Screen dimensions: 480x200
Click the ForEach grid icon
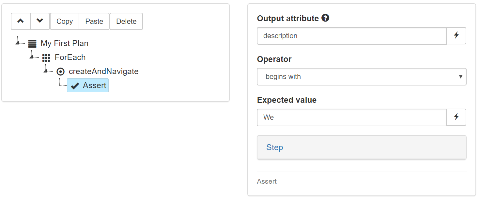tap(46, 58)
